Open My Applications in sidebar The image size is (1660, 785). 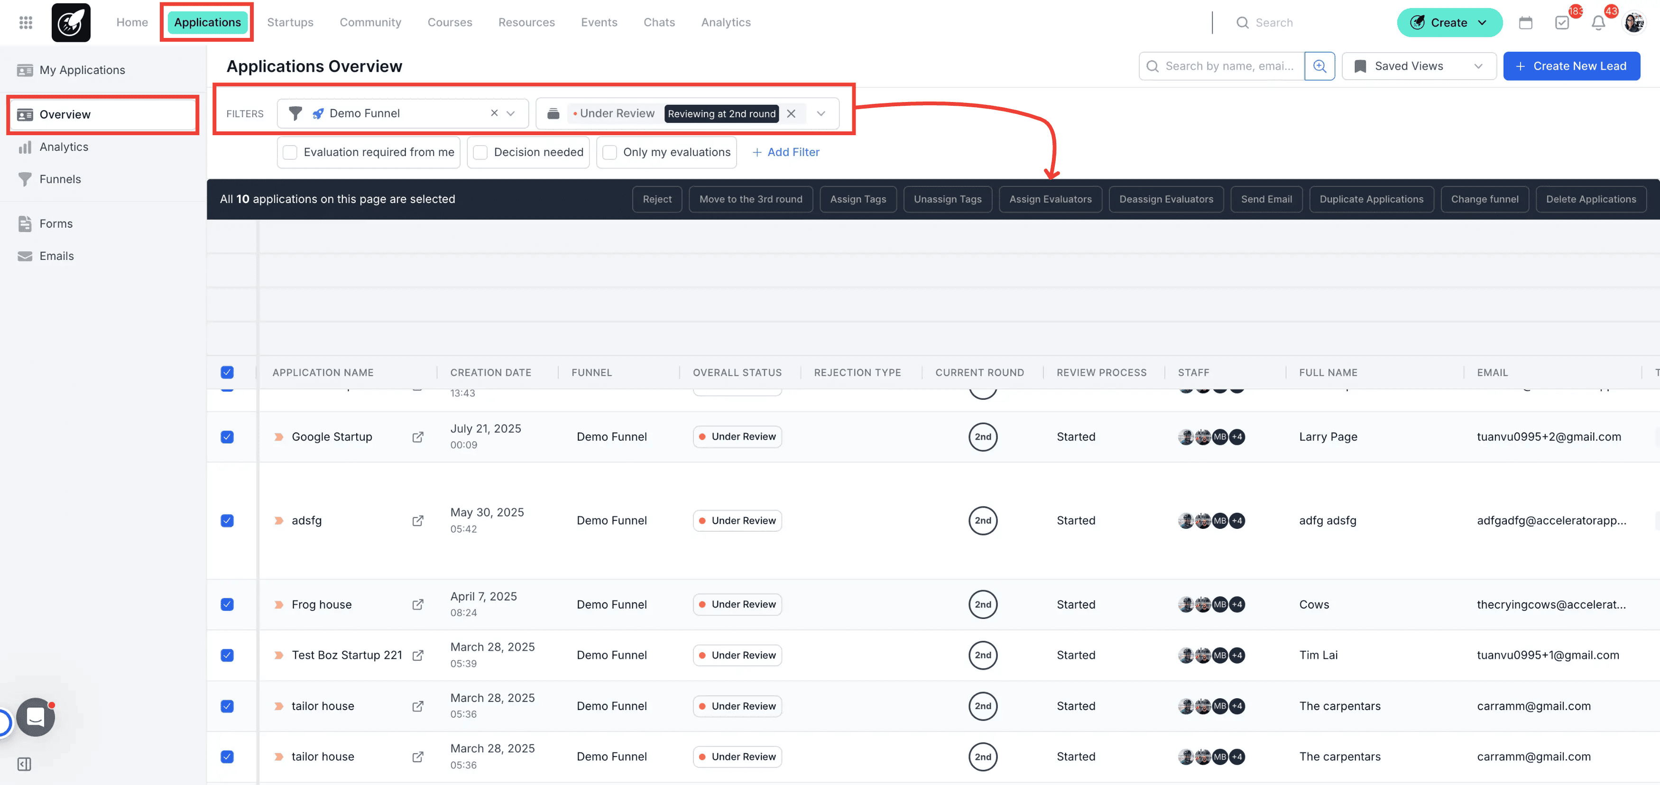[82, 70]
